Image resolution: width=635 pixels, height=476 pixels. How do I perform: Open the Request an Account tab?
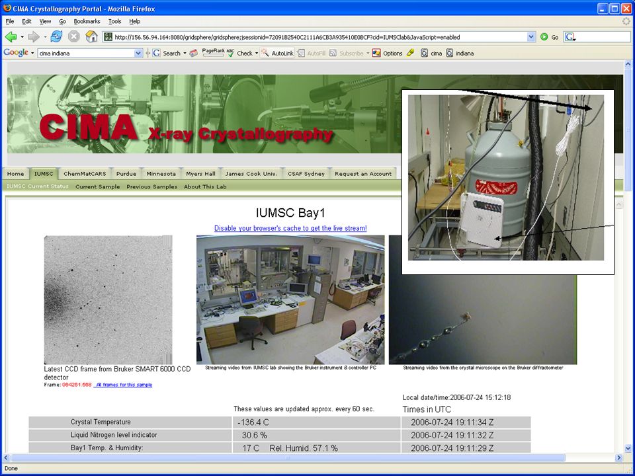coord(363,174)
